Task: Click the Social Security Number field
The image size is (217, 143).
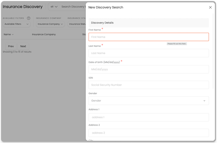Action: pos(148,85)
